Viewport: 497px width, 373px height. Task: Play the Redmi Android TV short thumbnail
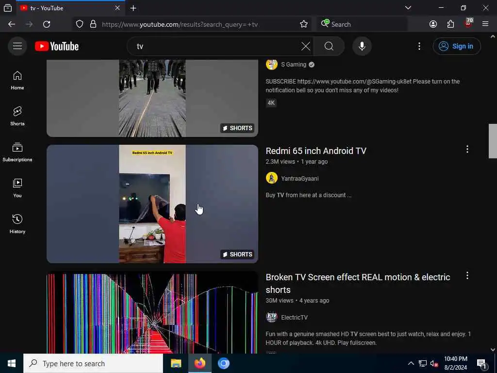click(x=152, y=204)
